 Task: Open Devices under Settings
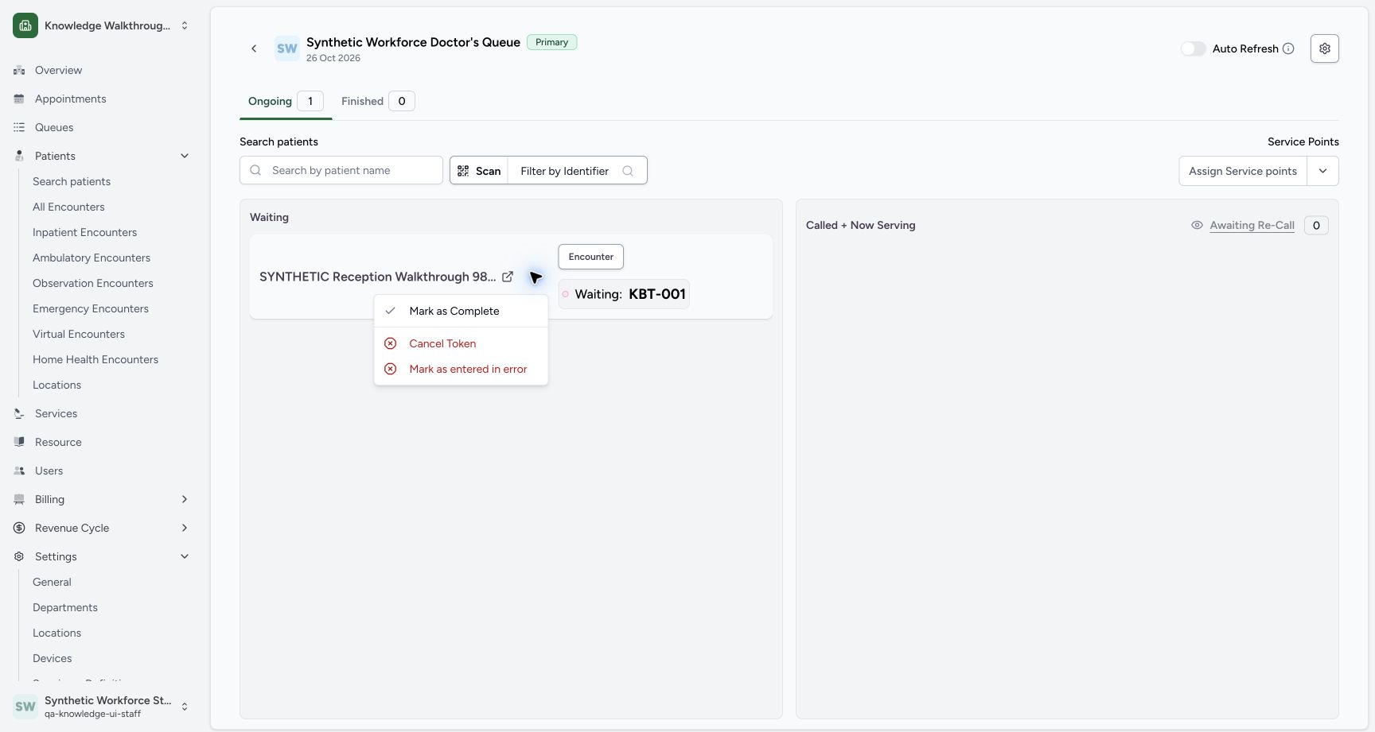tap(53, 658)
